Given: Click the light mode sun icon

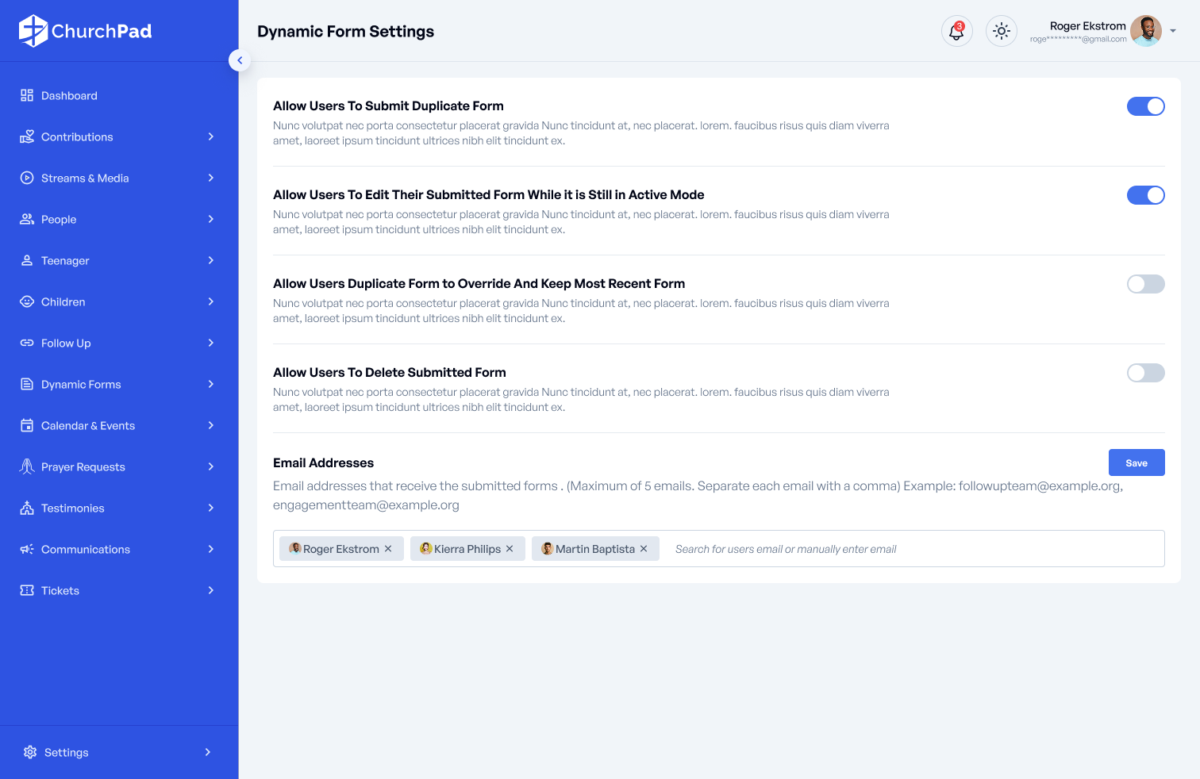Looking at the screenshot, I should [1002, 32].
